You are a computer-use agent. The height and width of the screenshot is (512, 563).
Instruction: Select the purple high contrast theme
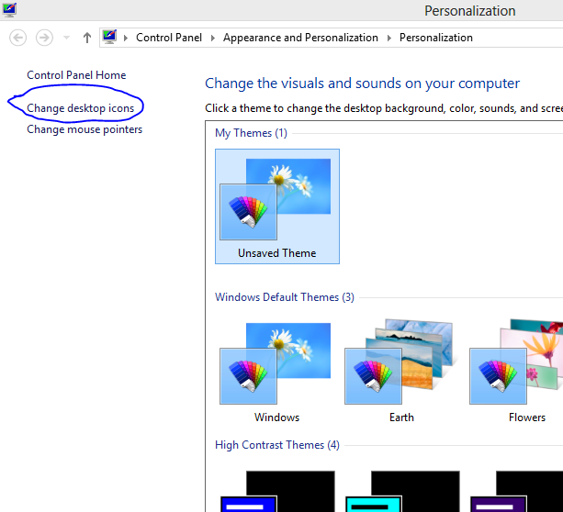click(517, 492)
